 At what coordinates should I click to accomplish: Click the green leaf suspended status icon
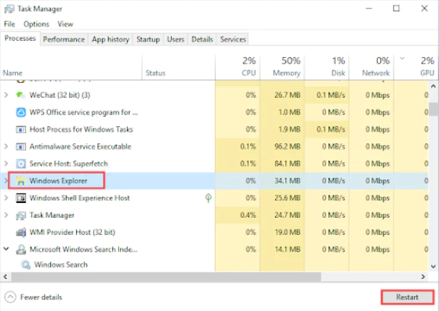(x=209, y=198)
